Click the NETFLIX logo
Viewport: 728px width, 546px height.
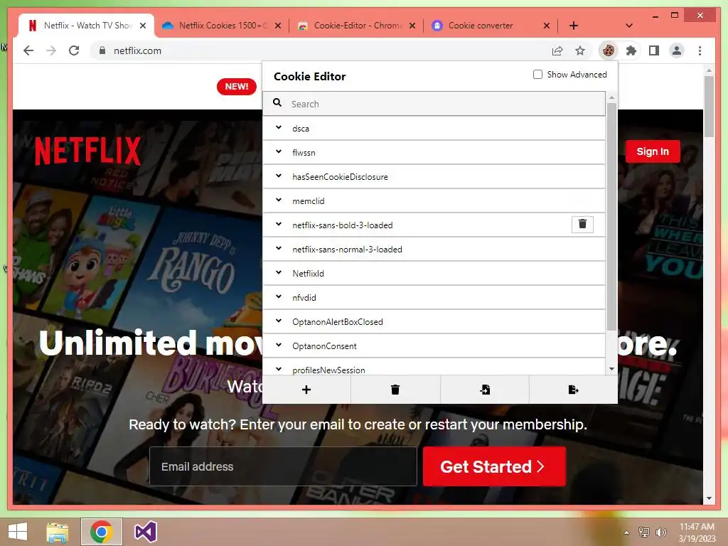(x=87, y=151)
